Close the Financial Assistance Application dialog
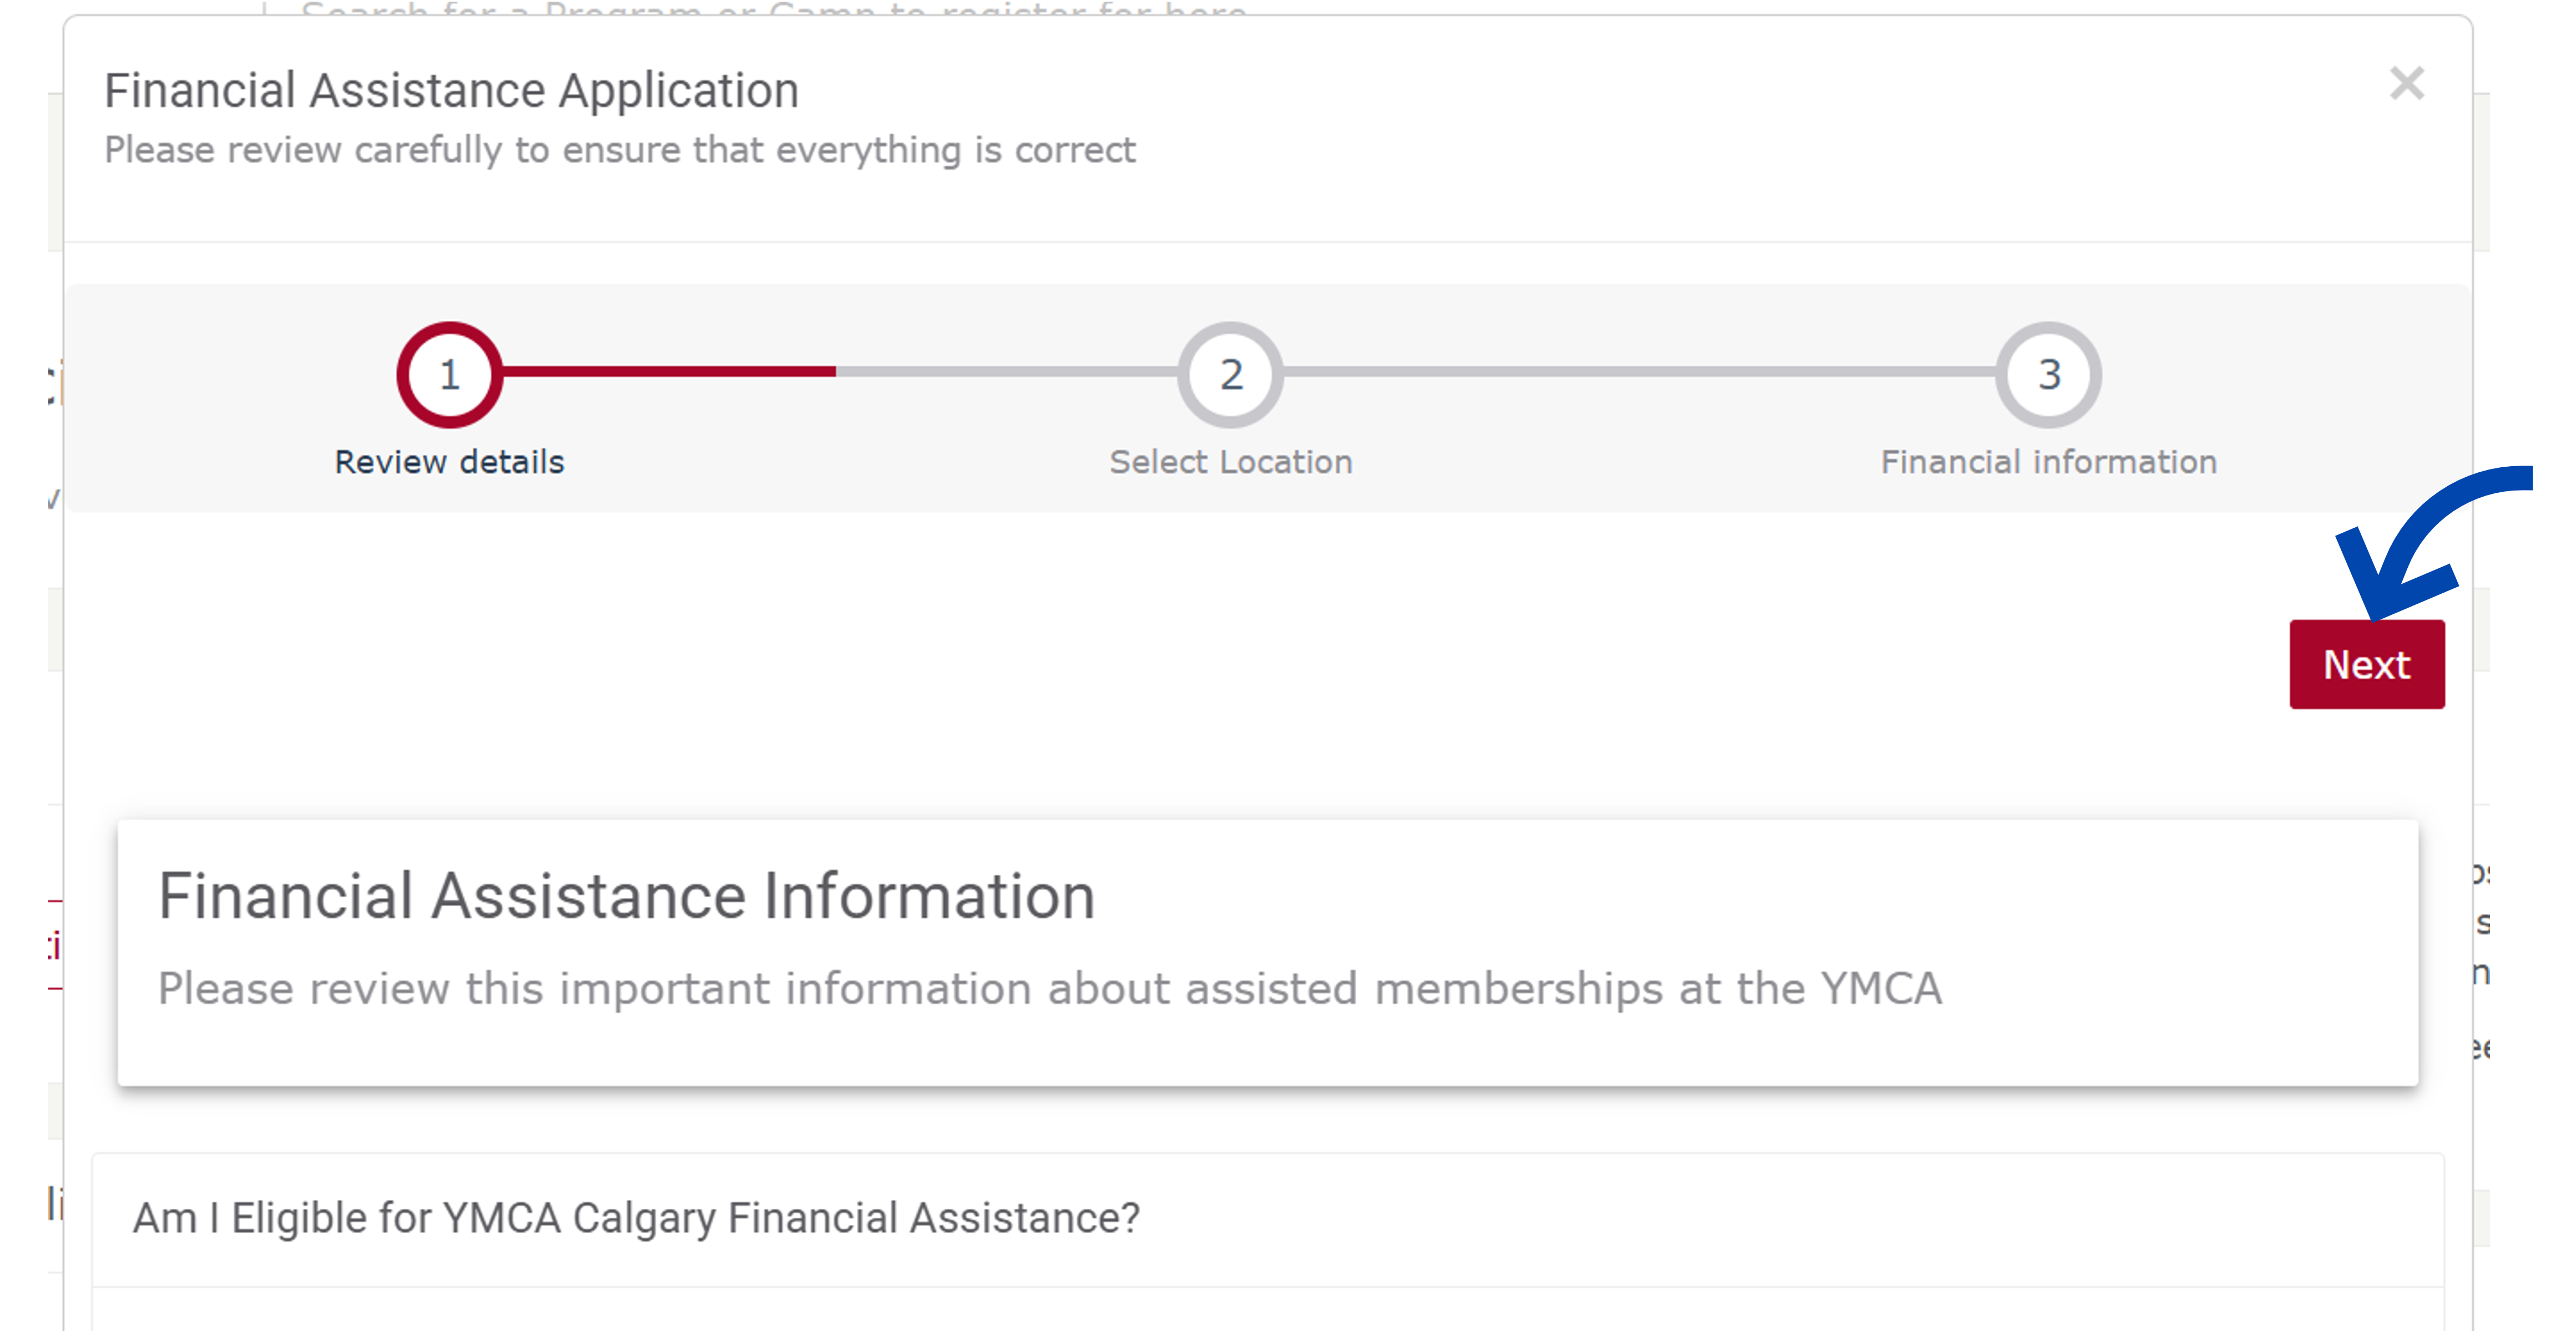 [2406, 84]
